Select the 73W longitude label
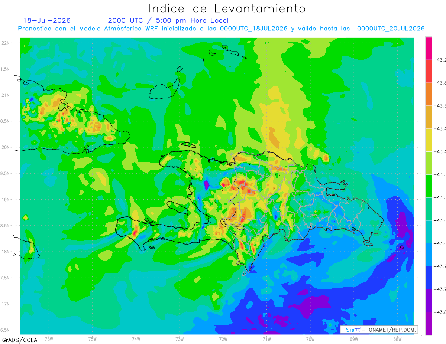Viewport: 446px width, 344px height. (180, 339)
